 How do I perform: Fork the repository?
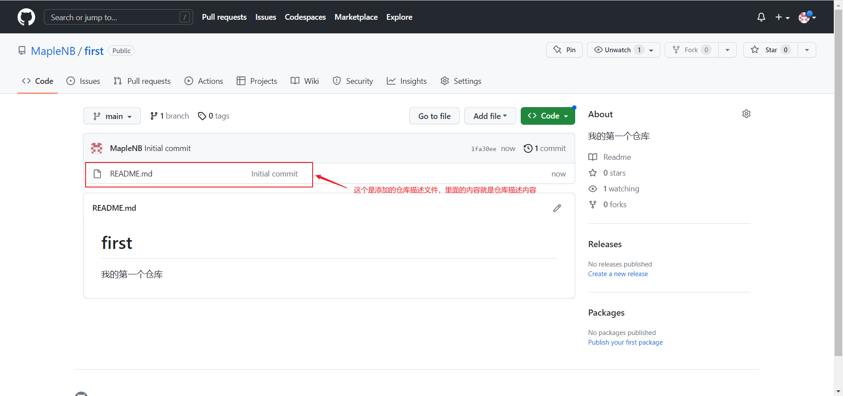pyautogui.click(x=692, y=50)
